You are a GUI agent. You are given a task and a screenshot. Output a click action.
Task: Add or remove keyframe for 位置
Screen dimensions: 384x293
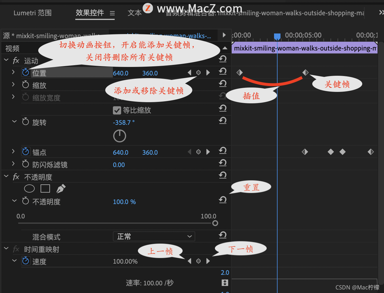pos(198,73)
